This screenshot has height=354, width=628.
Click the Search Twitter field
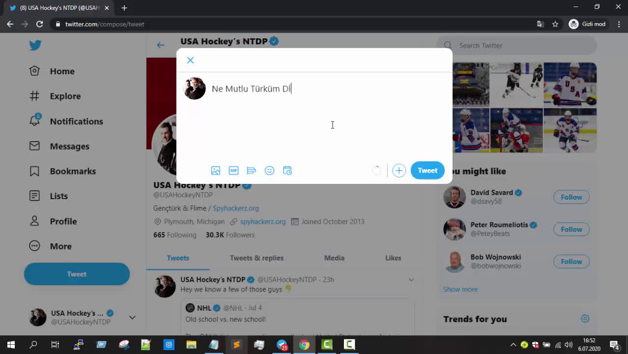pos(515,45)
